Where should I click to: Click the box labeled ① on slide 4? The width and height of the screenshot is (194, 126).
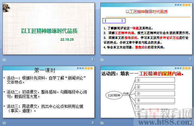tap(155, 80)
